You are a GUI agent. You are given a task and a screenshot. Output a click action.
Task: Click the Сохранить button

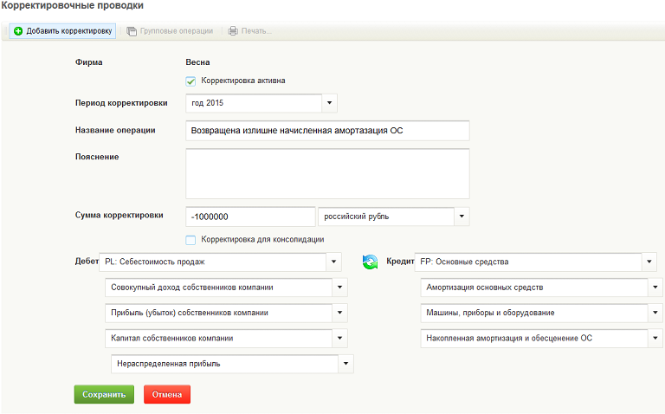tap(104, 394)
